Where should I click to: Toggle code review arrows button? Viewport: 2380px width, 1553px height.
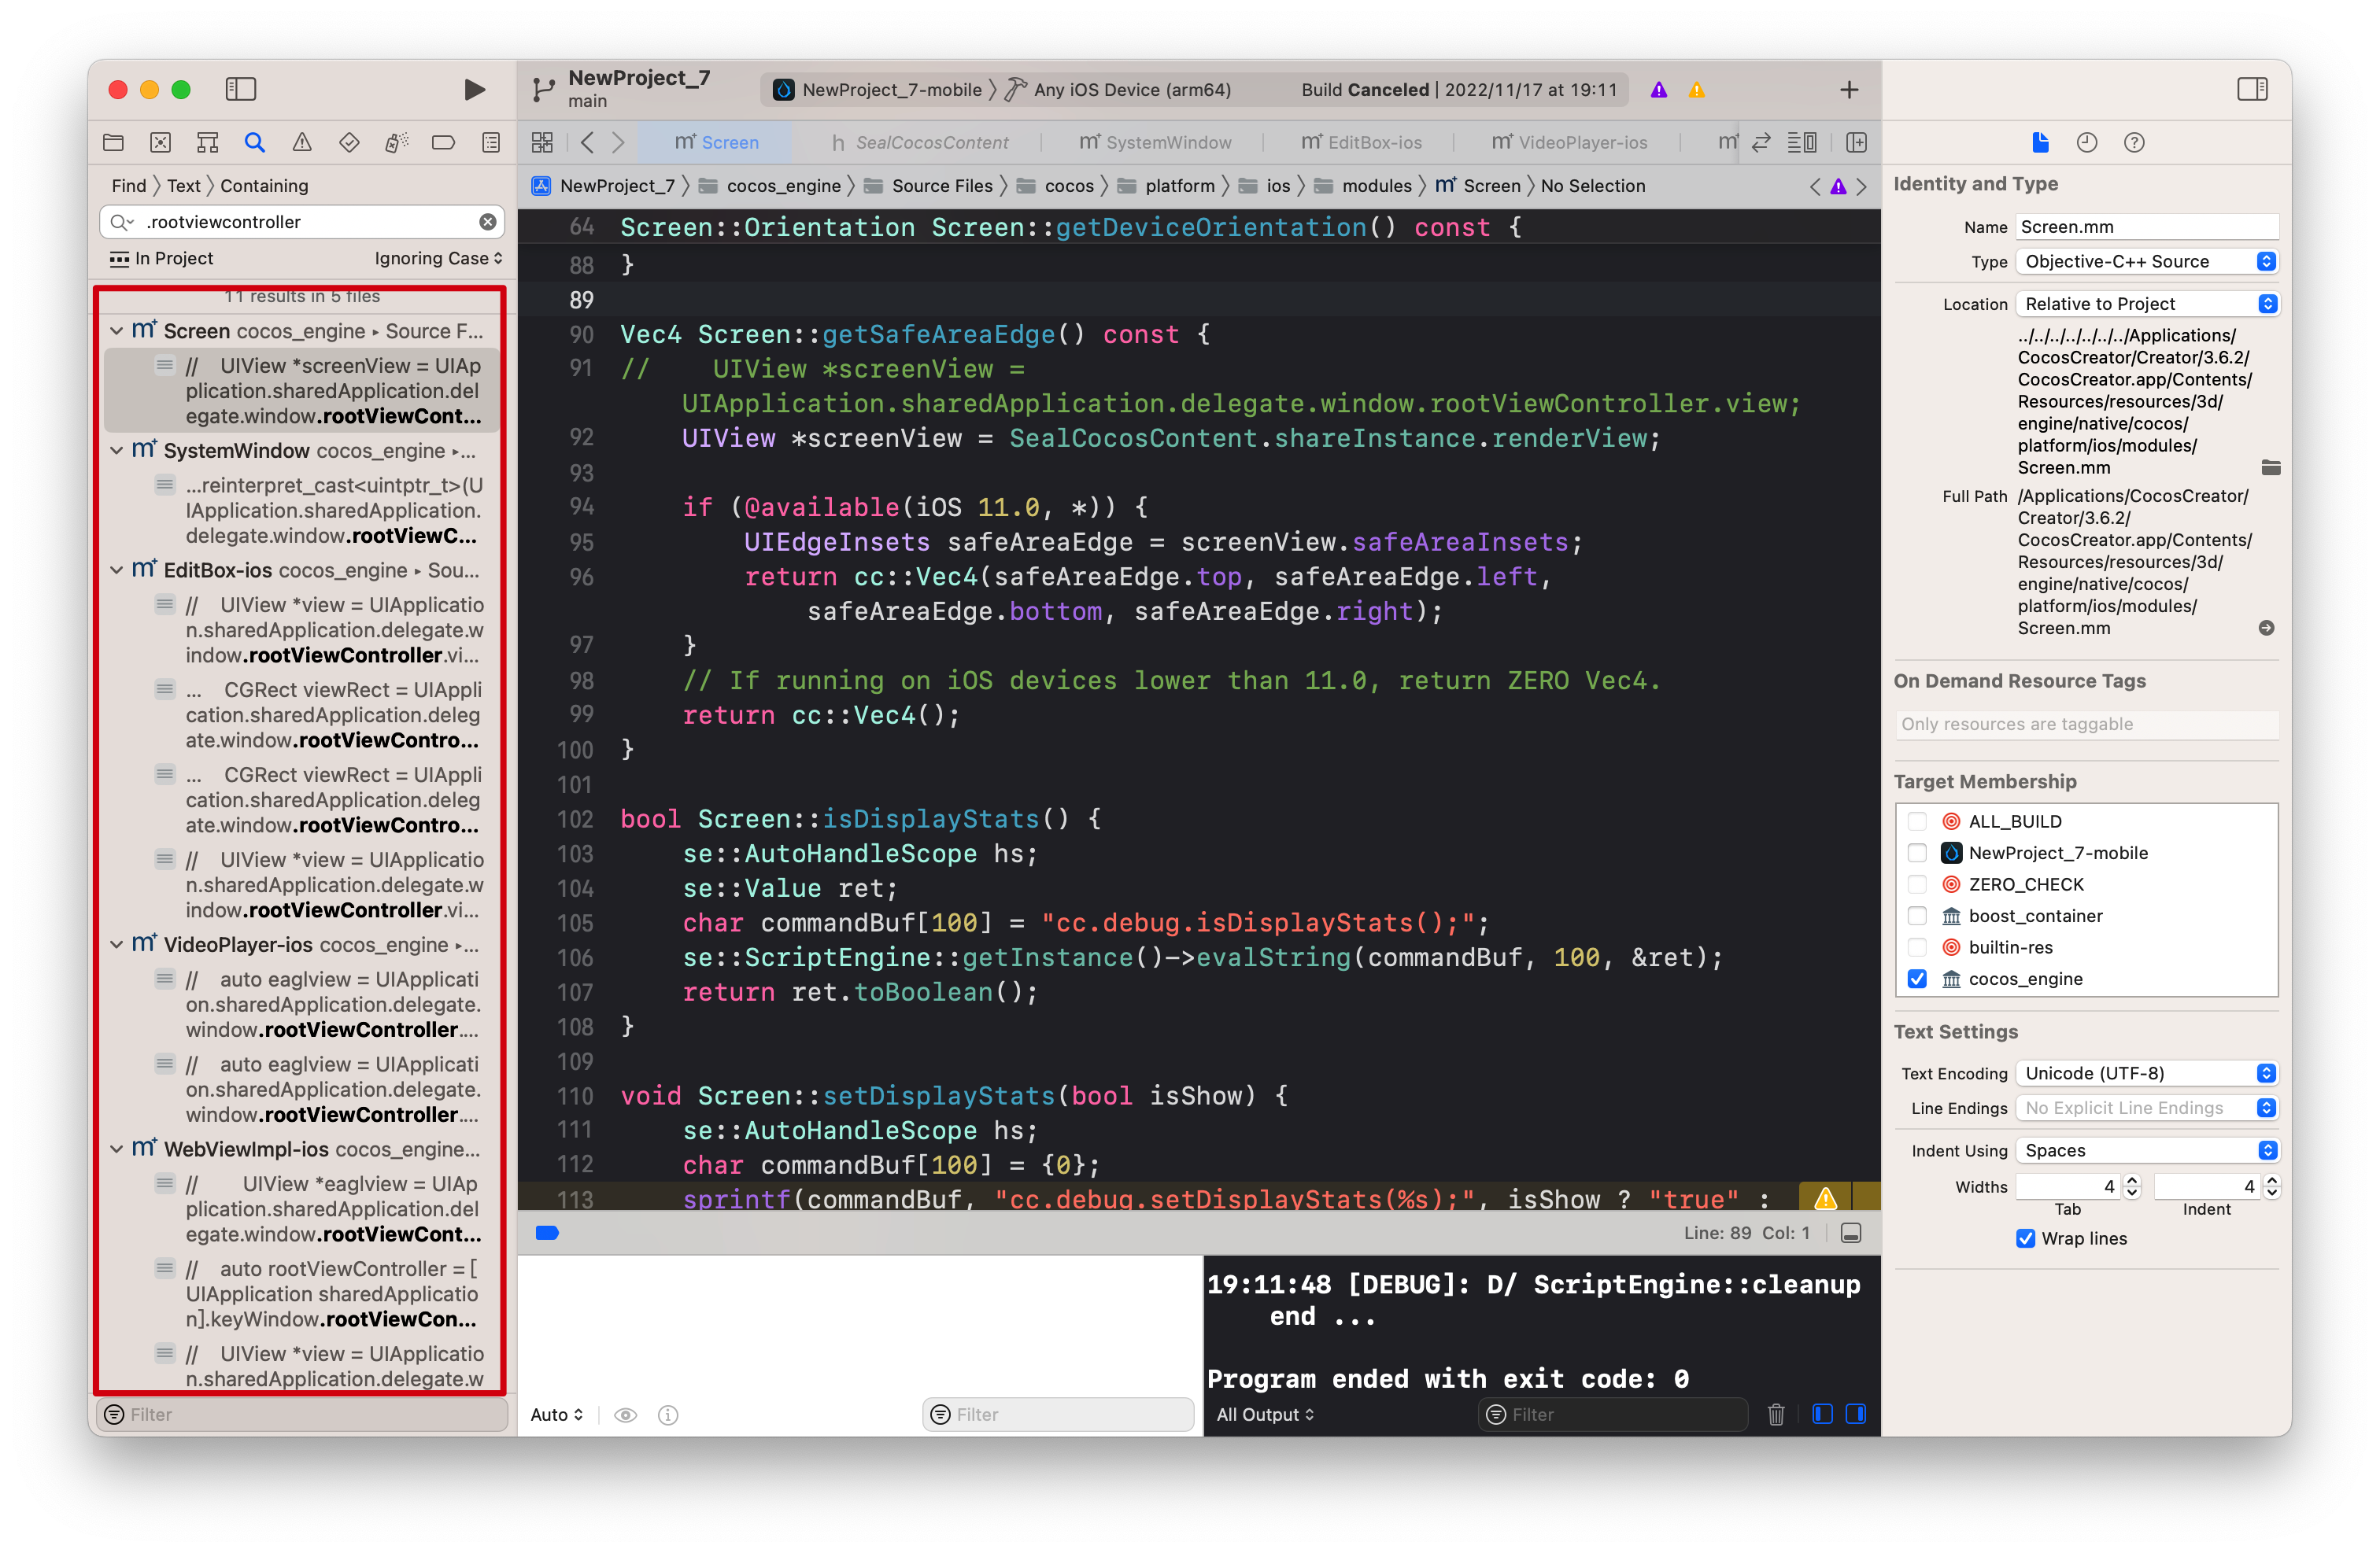coord(1762,142)
